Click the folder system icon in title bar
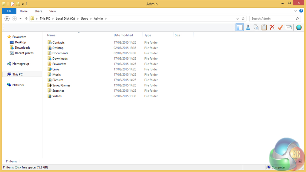This screenshot has height=172, width=306. (x=4, y=4)
